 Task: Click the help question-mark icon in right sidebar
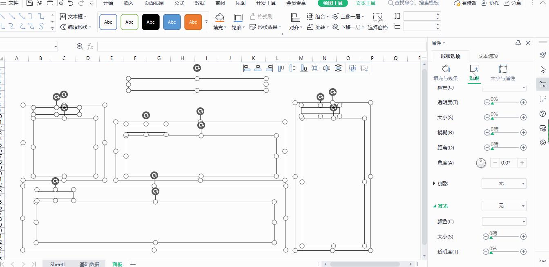(543, 113)
